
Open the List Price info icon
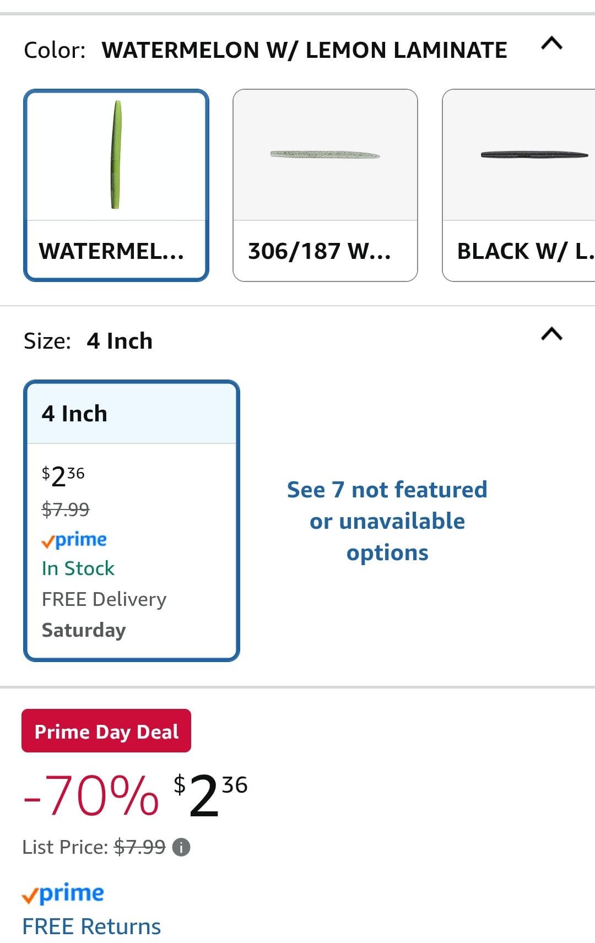click(x=181, y=847)
